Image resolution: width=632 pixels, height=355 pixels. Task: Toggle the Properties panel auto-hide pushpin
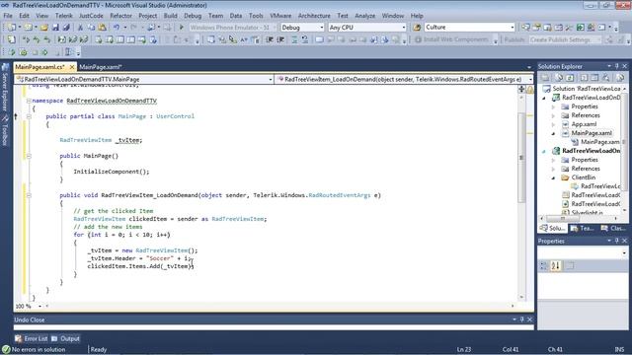(617, 241)
